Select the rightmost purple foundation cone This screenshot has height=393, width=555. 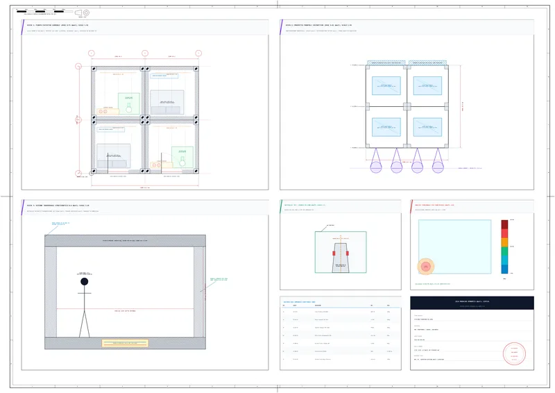(438, 160)
